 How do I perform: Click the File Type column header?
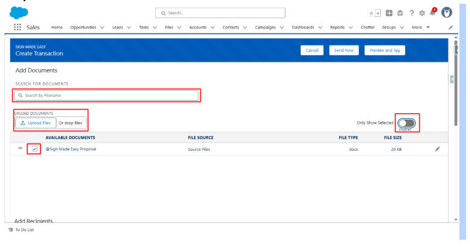tap(348, 137)
